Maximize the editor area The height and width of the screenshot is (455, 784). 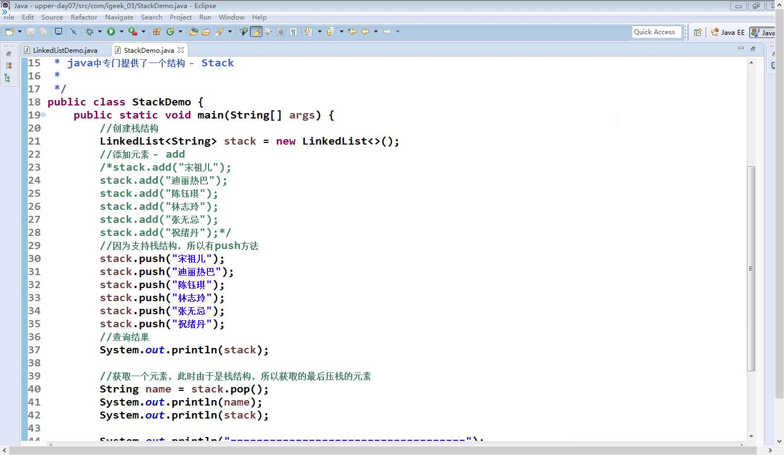[x=753, y=48]
